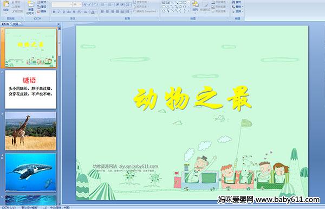This screenshot has height=209, width=325.
Task: Justify the paragraph text
Action: point(118,11)
